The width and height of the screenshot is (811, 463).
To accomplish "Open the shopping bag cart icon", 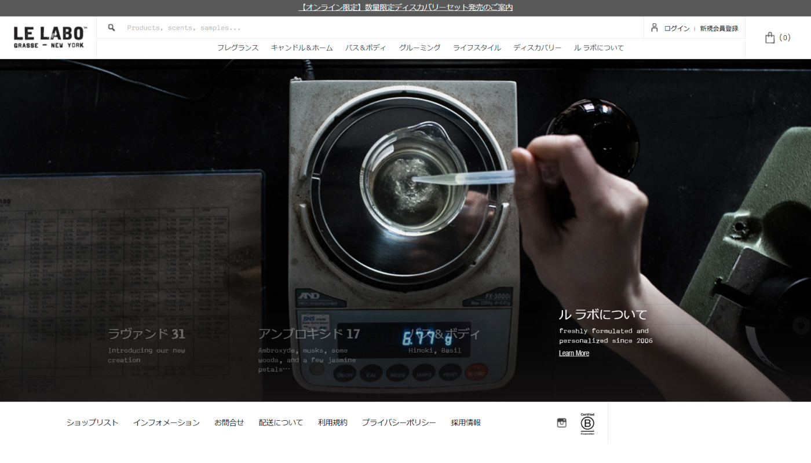I will pos(770,36).
